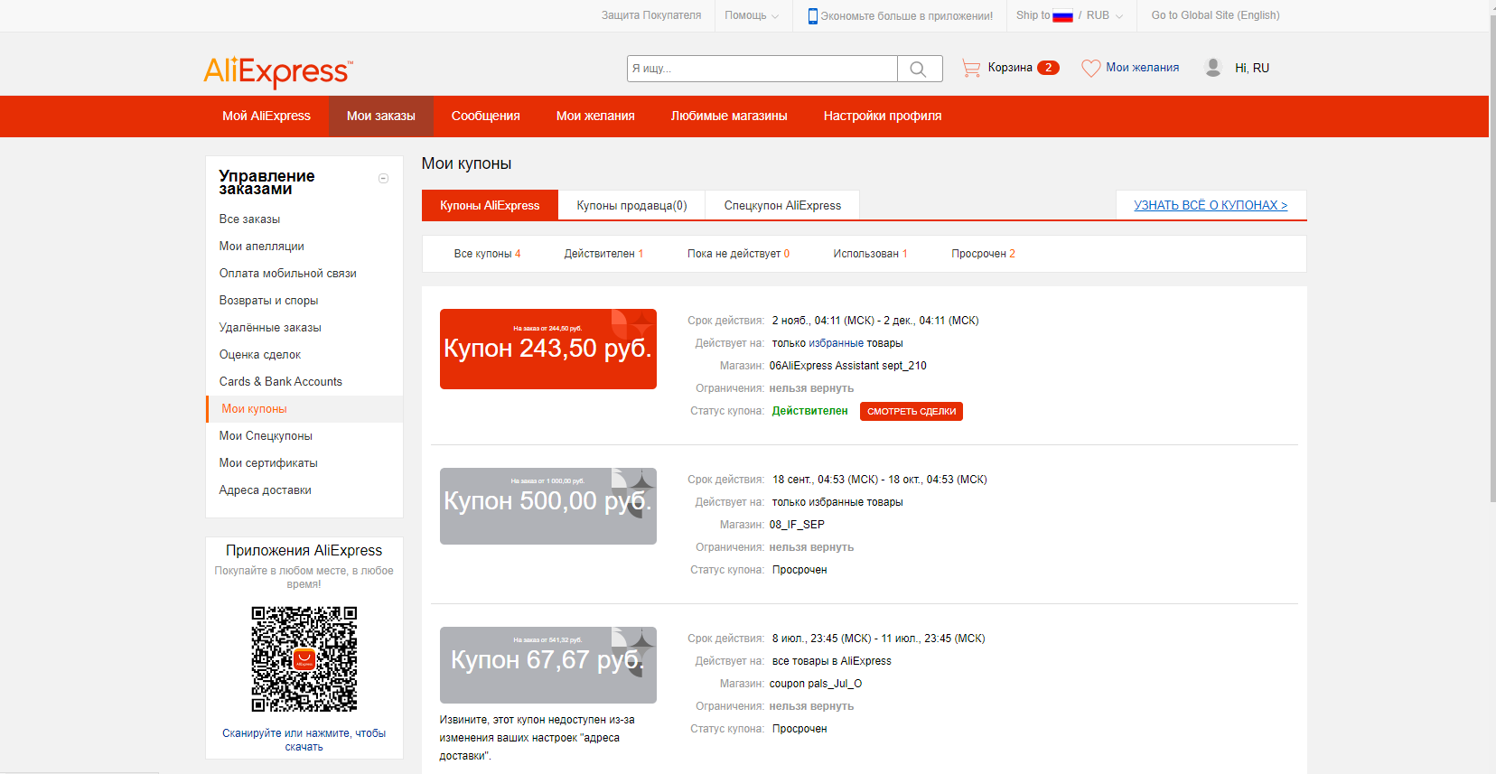Click the user avatar icon
1496x774 pixels.
coord(1213,68)
